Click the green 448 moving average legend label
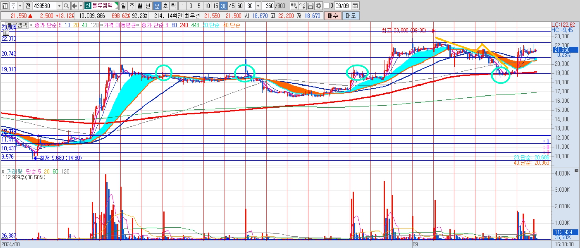This screenshot has width=580, height=248. [x=195, y=25]
